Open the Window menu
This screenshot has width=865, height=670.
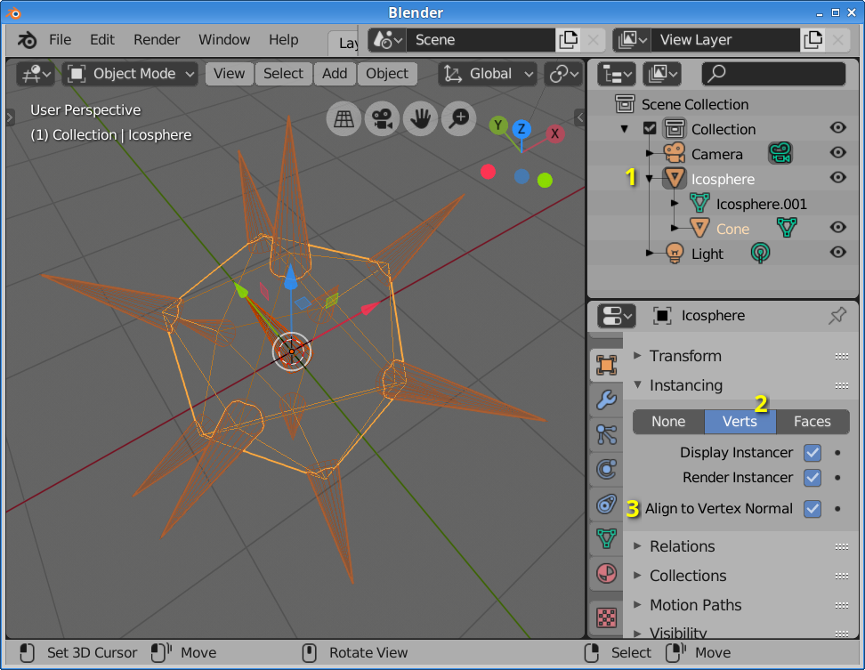coord(224,40)
